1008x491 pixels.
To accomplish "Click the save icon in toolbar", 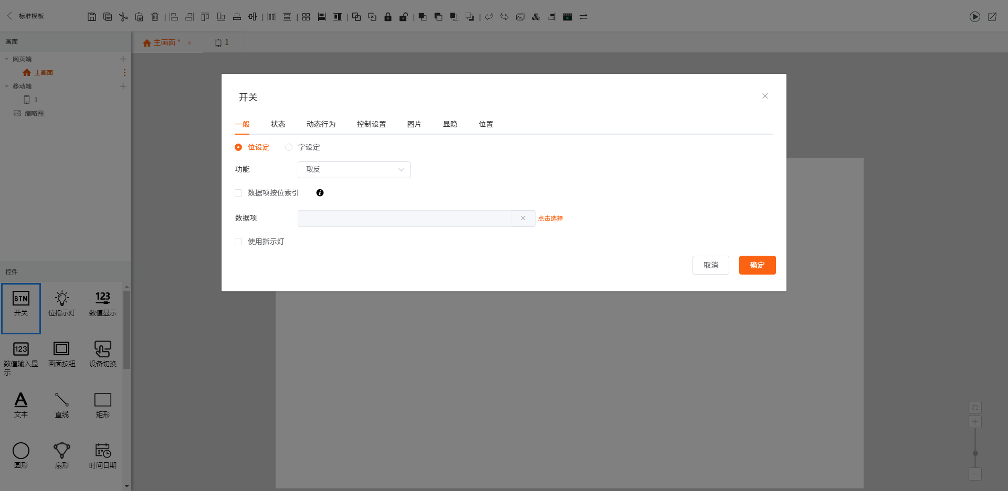I will pos(92,17).
